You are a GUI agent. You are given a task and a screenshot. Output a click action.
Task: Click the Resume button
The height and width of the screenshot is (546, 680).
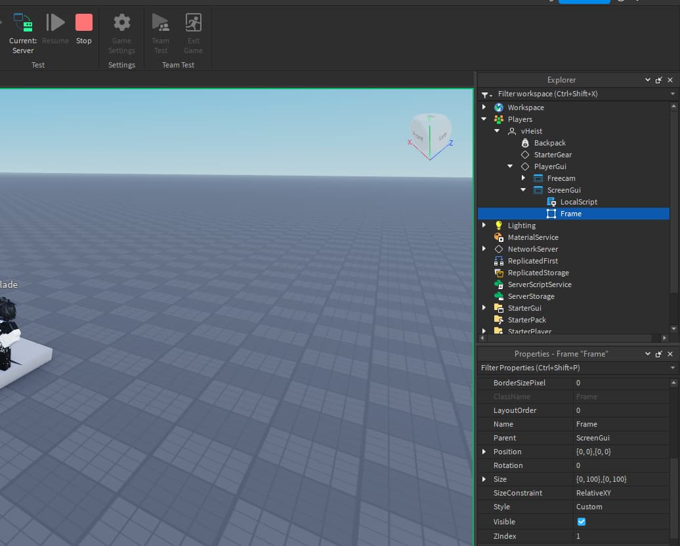(55, 26)
